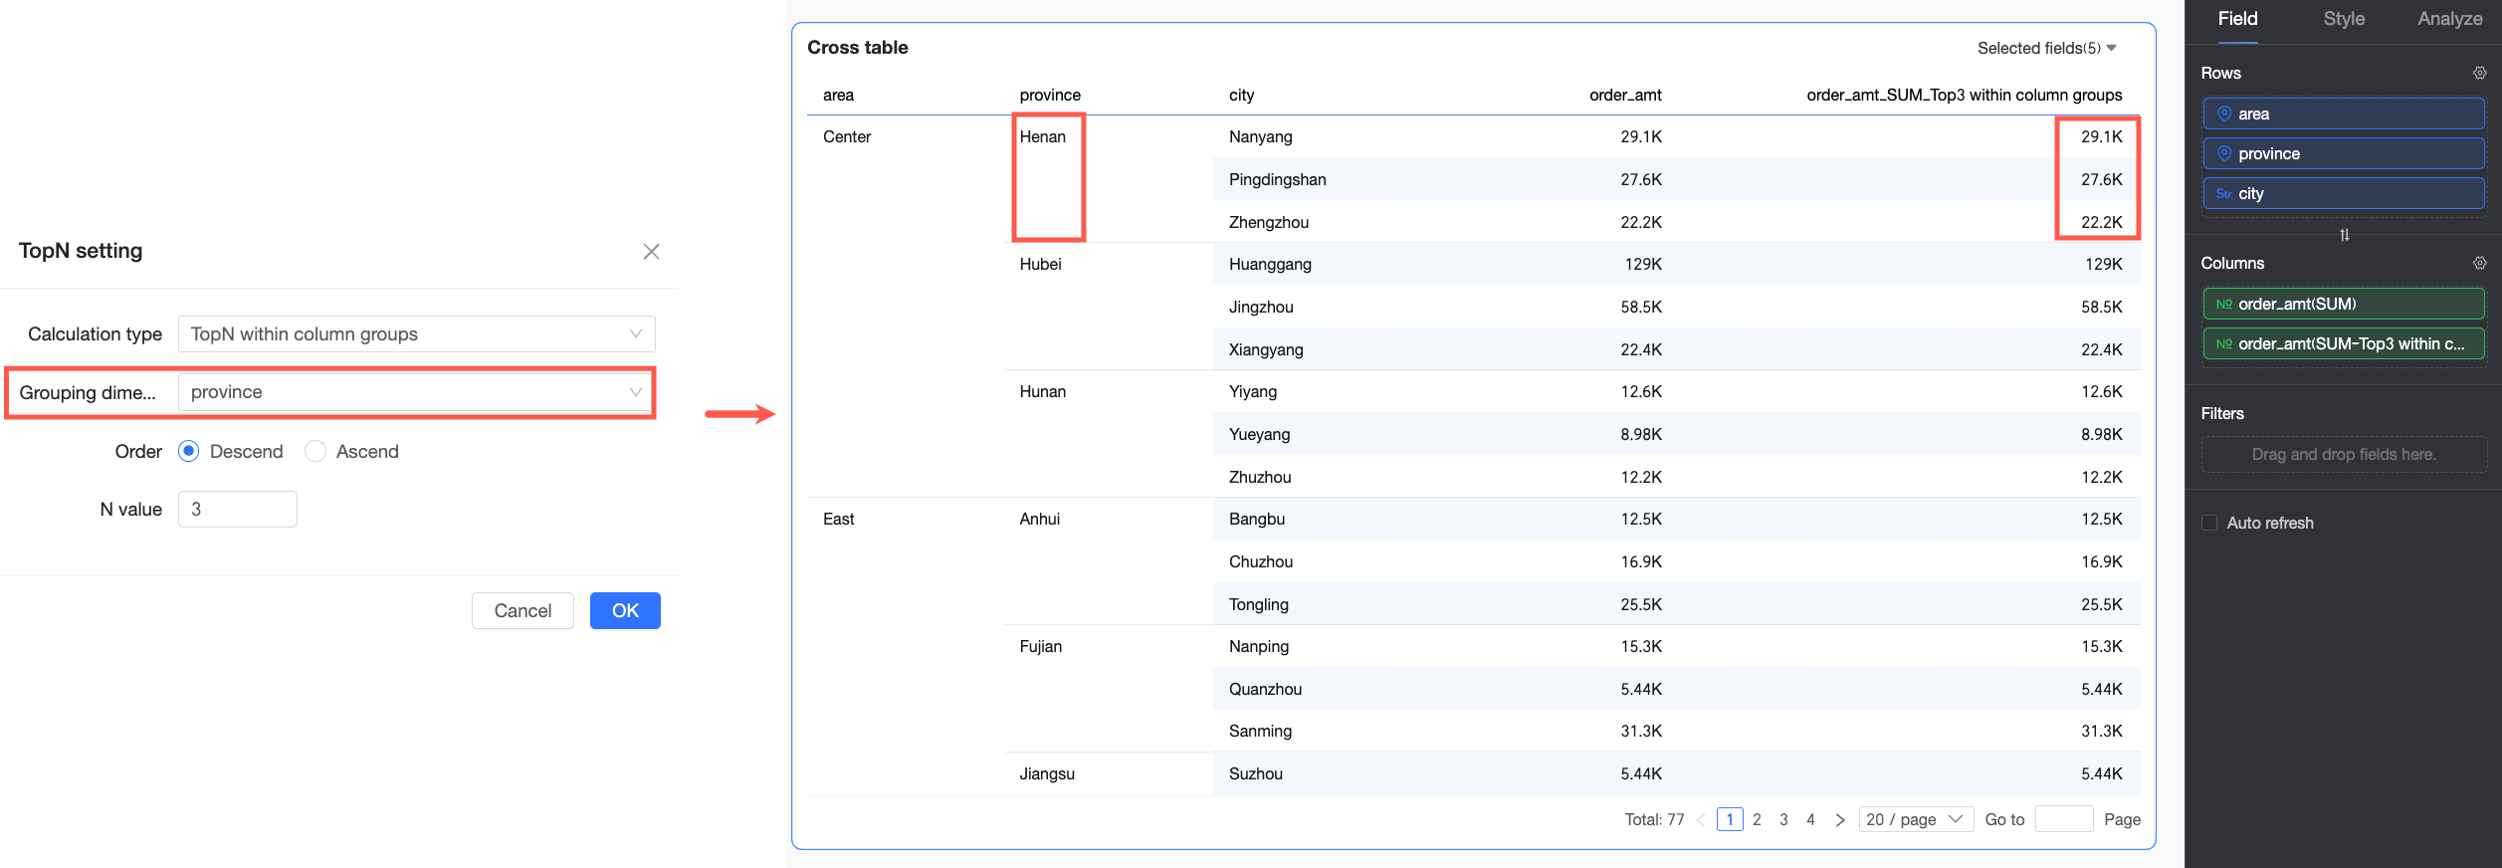This screenshot has height=868, width=2502.
Task: Go to page 2 of the table
Action: pos(1757,819)
